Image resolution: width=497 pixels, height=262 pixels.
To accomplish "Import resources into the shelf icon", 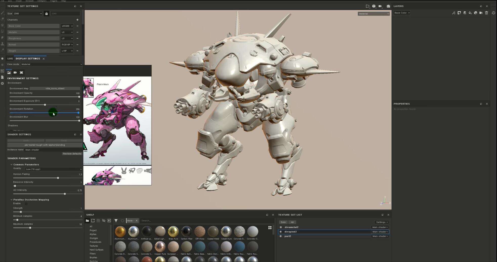I will [x=109, y=221].
